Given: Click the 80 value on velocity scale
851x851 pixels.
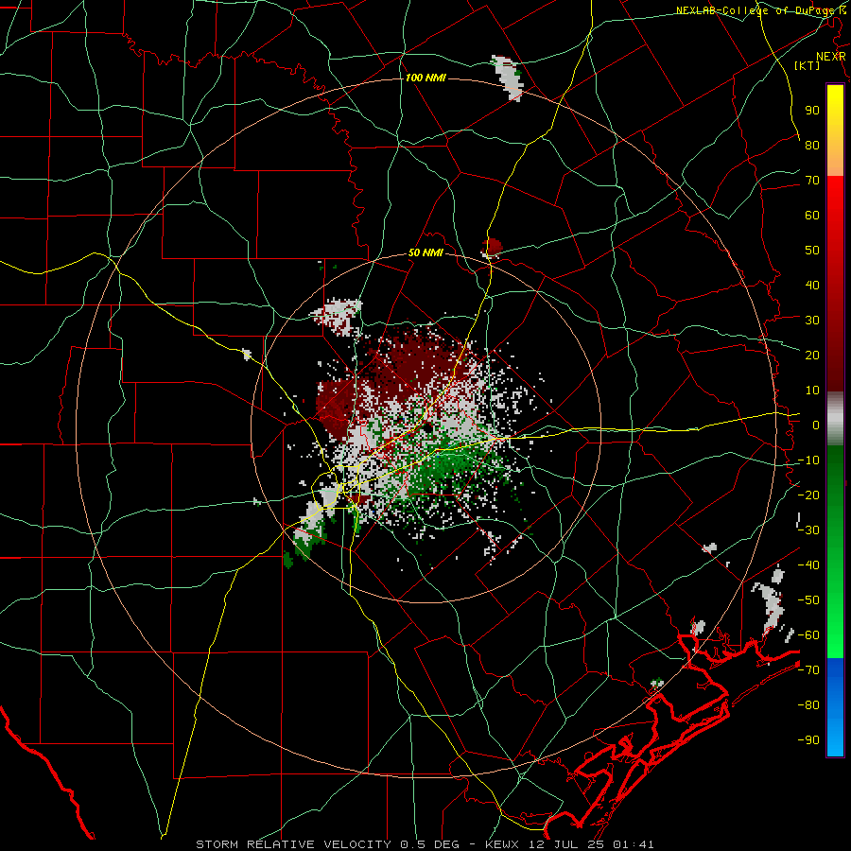Looking at the screenshot, I should [812, 145].
